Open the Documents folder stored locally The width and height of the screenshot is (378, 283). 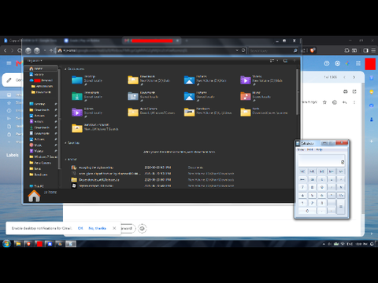(133, 96)
